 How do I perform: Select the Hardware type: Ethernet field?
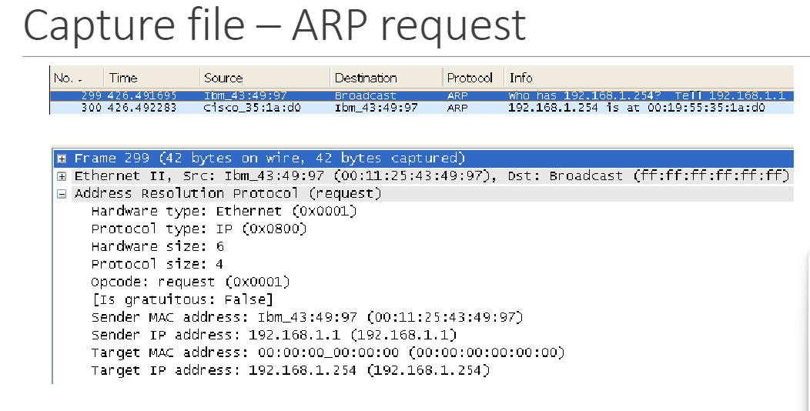coord(224,211)
